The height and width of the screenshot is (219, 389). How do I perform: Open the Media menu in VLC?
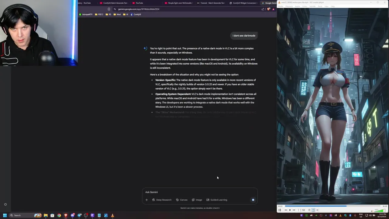coord(281,6)
